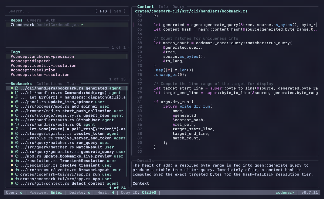Click struct icon of app.rs App bookmark
This screenshot has height=199, width=324.
17,179
